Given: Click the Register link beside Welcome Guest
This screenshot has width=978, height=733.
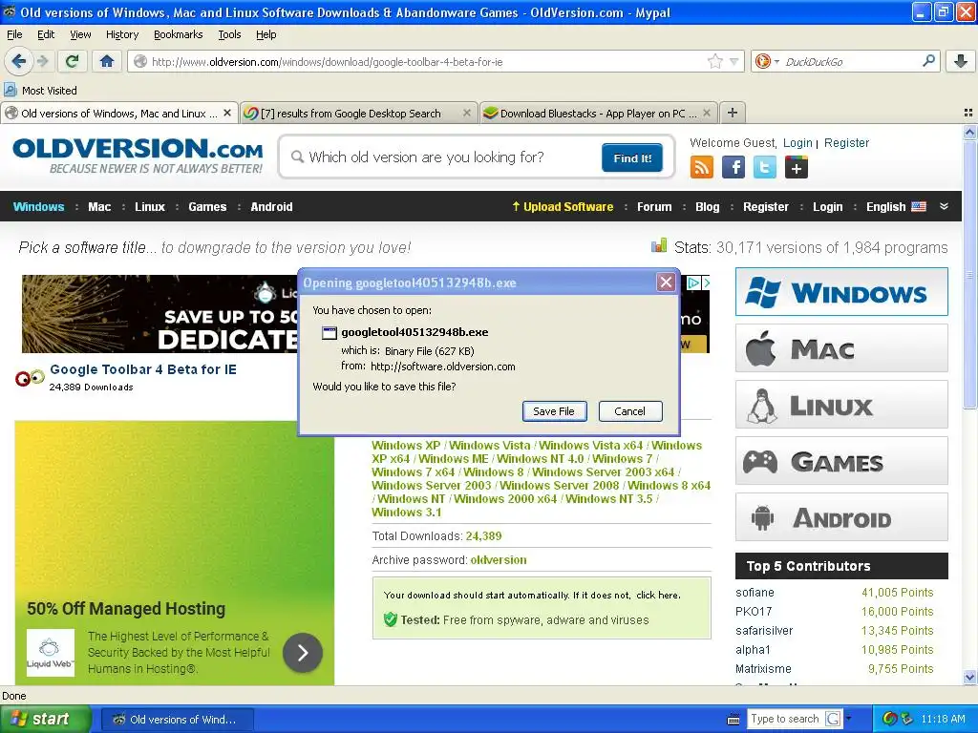Looking at the screenshot, I should [x=846, y=143].
